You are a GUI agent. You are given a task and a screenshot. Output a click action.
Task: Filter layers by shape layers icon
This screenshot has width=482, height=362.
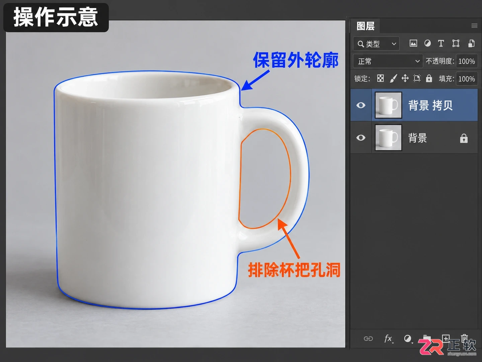(456, 43)
